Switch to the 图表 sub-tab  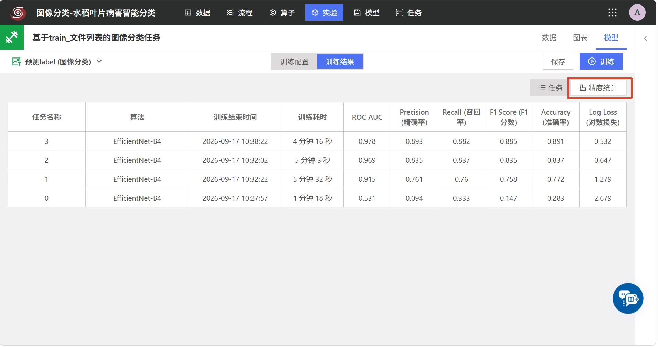pos(580,38)
